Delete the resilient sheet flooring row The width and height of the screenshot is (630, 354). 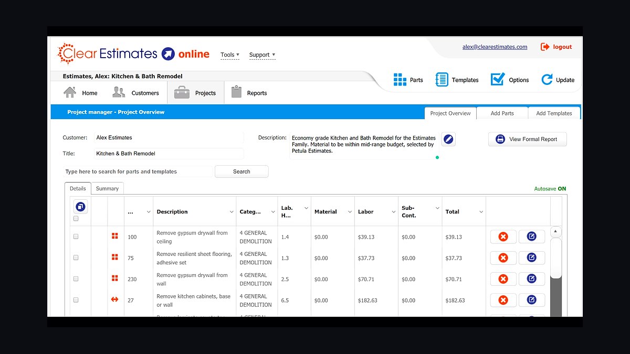pyautogui.click(x=503, y=258)
